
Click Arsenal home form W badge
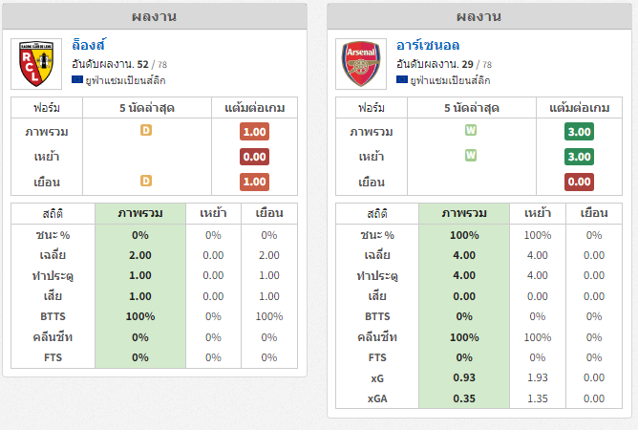pyautogui.click(x=471, y=156)
